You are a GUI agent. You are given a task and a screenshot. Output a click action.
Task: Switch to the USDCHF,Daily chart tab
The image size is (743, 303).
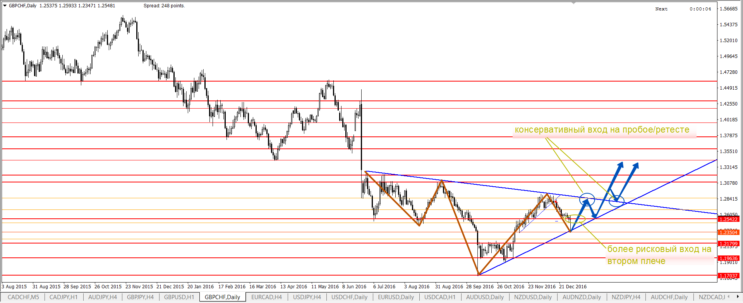[349, 297]
